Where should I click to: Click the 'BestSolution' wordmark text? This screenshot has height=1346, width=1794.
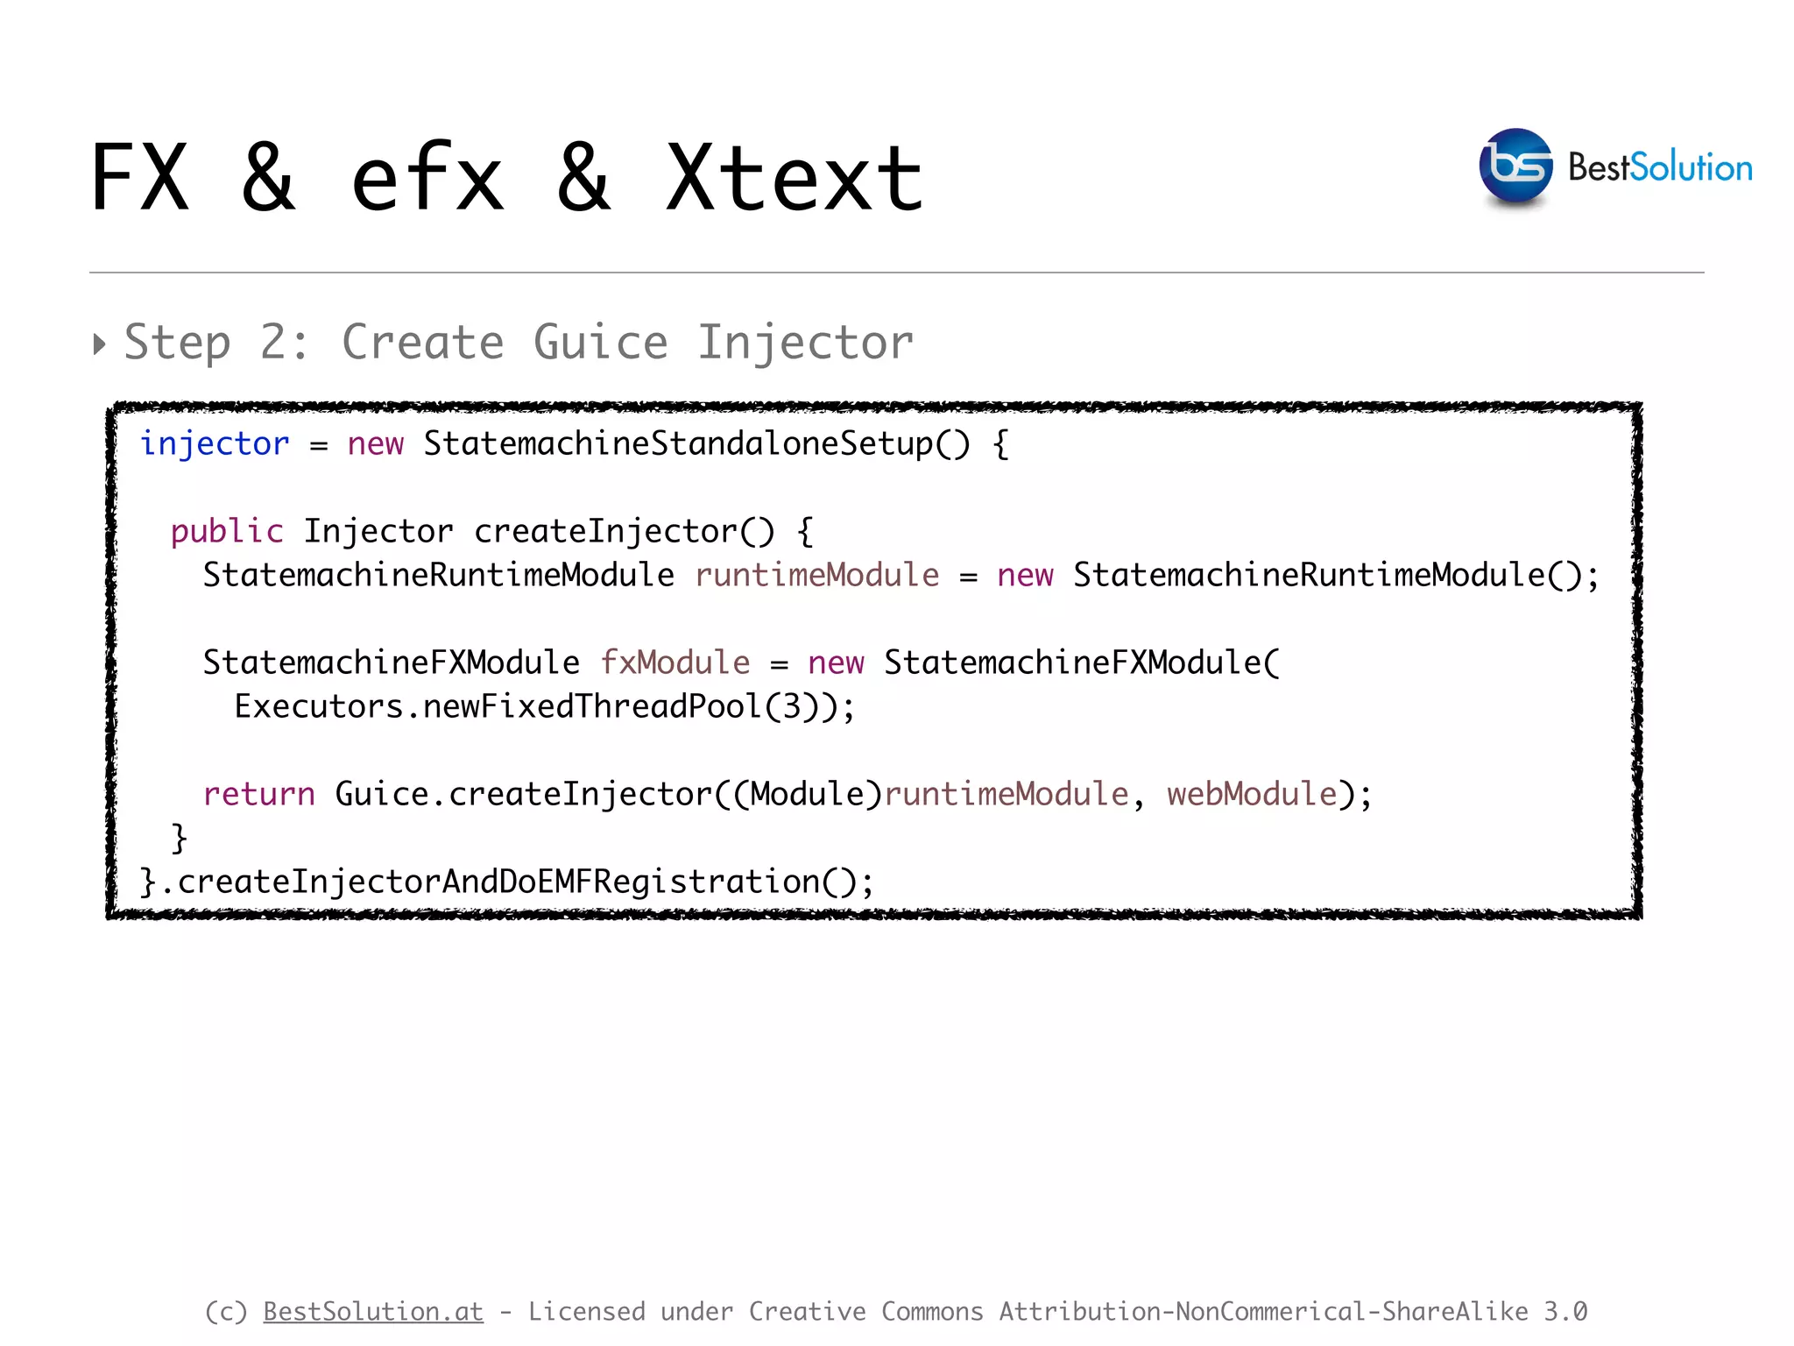click(x=1660, y=167)
